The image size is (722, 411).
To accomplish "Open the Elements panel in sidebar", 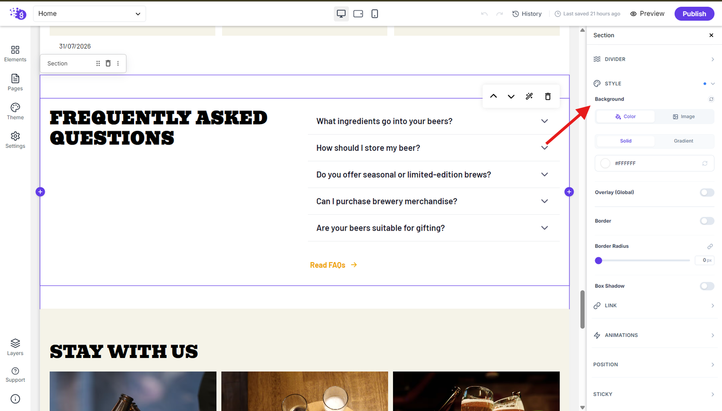I will pyautogui.click(x=15, y=53).
